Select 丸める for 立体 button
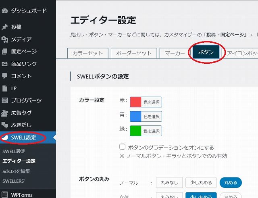Screen dimensions: 258x198 click(x=231, y=195)
